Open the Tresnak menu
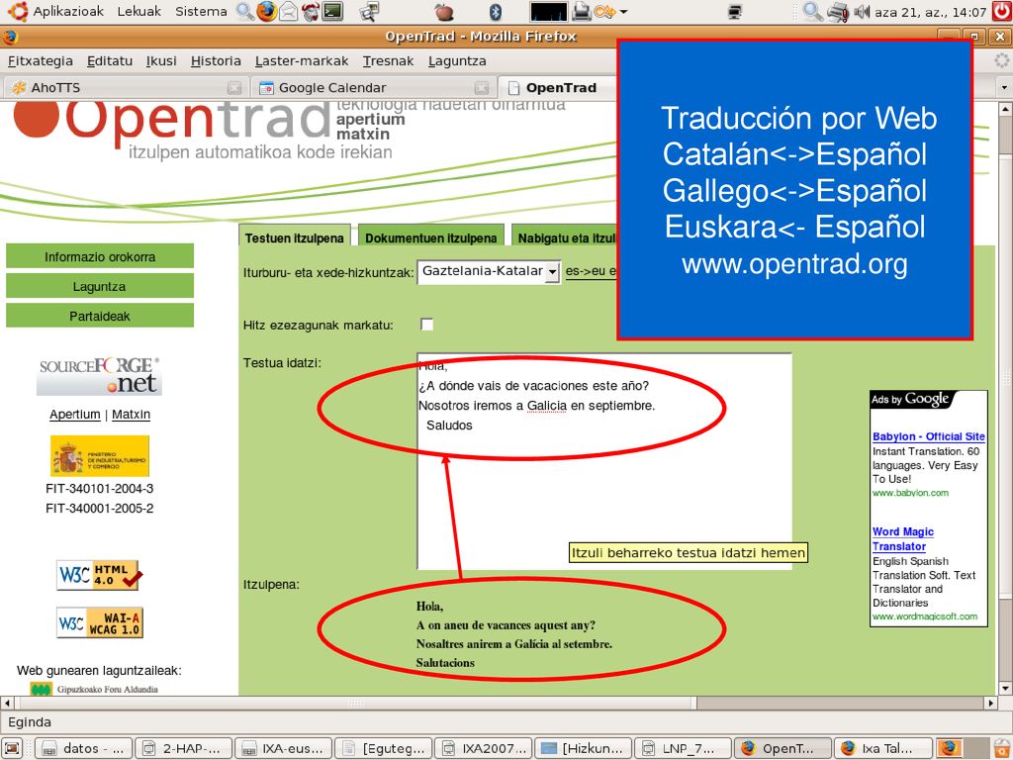 click(x=388, y=60)
